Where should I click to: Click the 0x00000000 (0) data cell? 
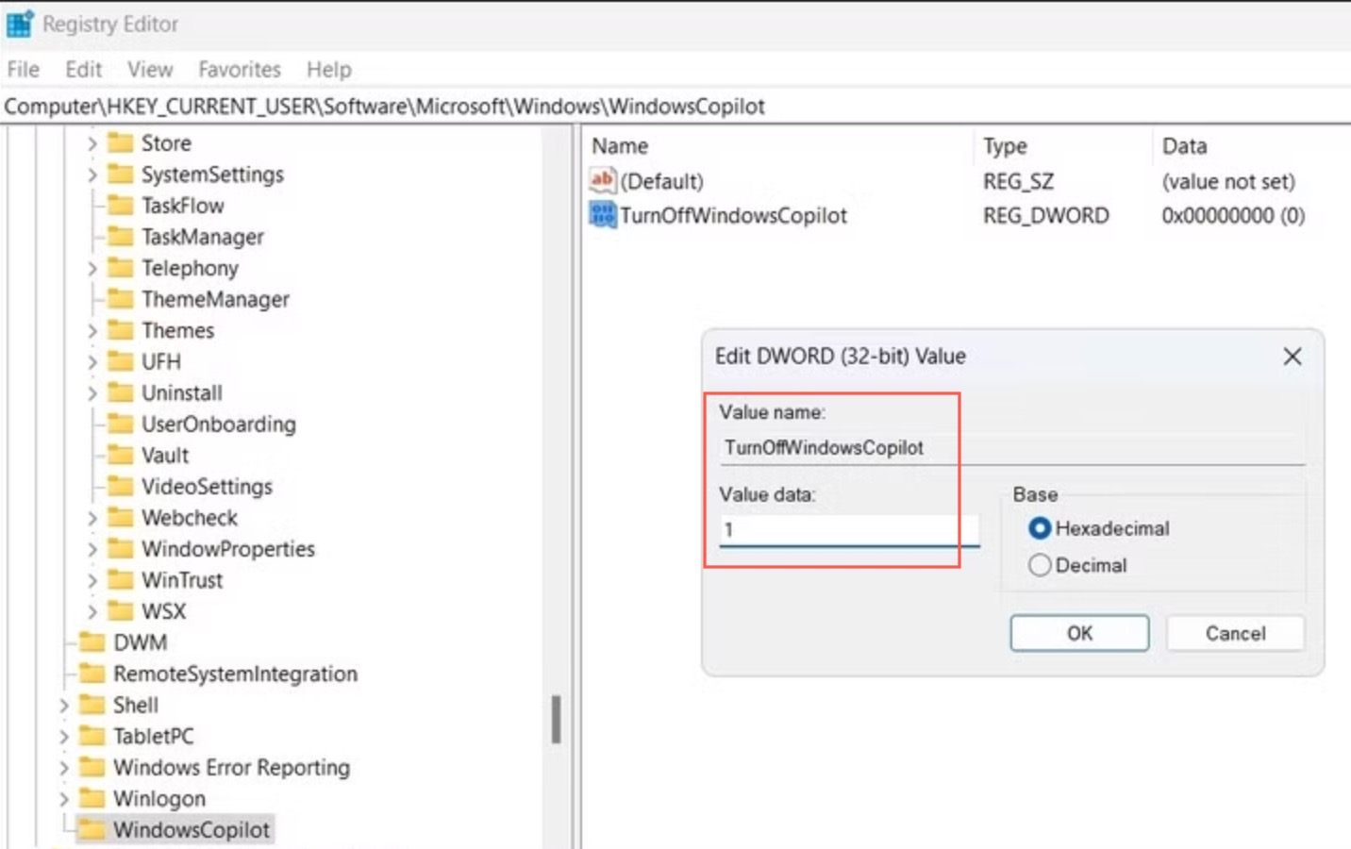click(1233, 215)
